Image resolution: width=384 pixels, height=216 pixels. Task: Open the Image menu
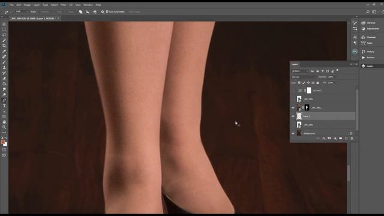click(x=27, y=5)
